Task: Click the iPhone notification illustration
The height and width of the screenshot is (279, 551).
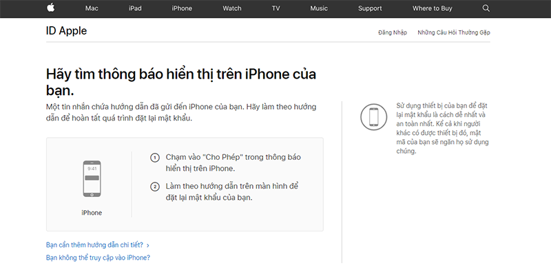Action: coord(92,179)
